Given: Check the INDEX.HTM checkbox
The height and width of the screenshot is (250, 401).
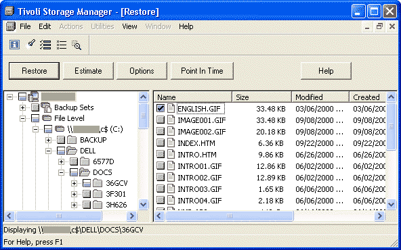Looking at the screenshot, I should coord(161,143).
